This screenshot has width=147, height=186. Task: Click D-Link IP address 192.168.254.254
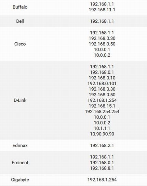(x=102, y=112)
